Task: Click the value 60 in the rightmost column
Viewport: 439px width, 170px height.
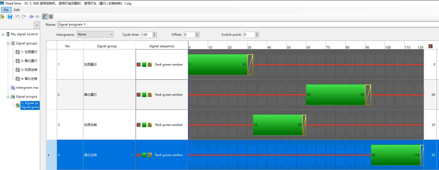Action: pyautogui.click(x=433, y=95)
